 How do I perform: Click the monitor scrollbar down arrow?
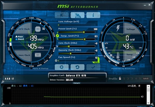pos(148,103)
